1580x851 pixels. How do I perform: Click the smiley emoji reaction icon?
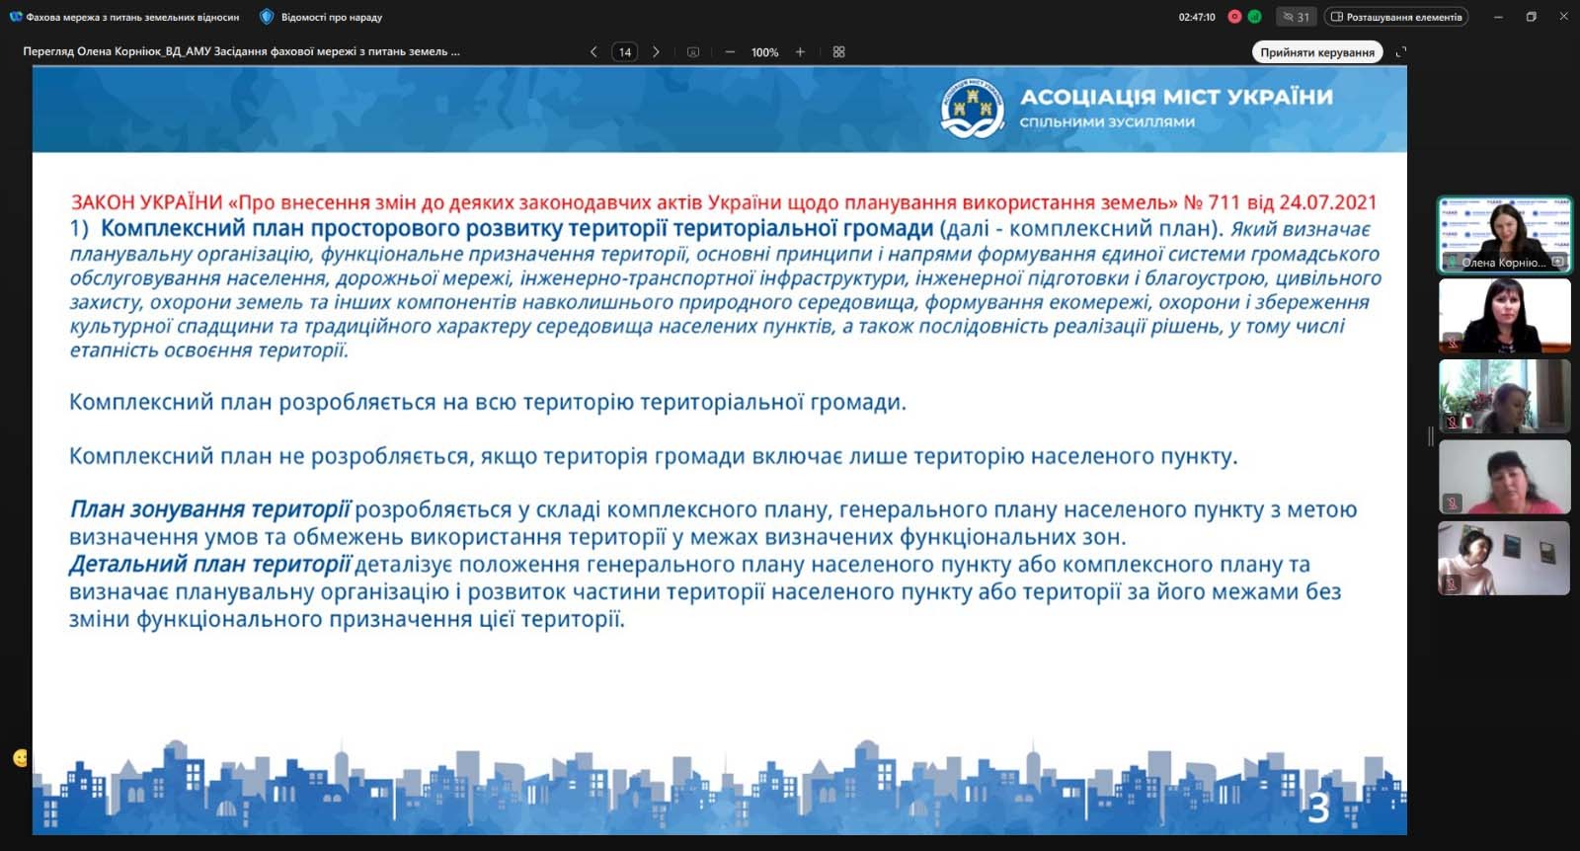point(21,758)
